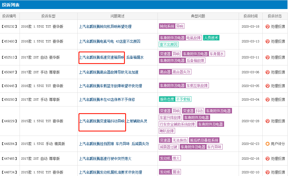Image resolution: width=288 pixels, height=176 pixels.
Task: Click the 车载互联故障 tag
Action: (197, 86)
